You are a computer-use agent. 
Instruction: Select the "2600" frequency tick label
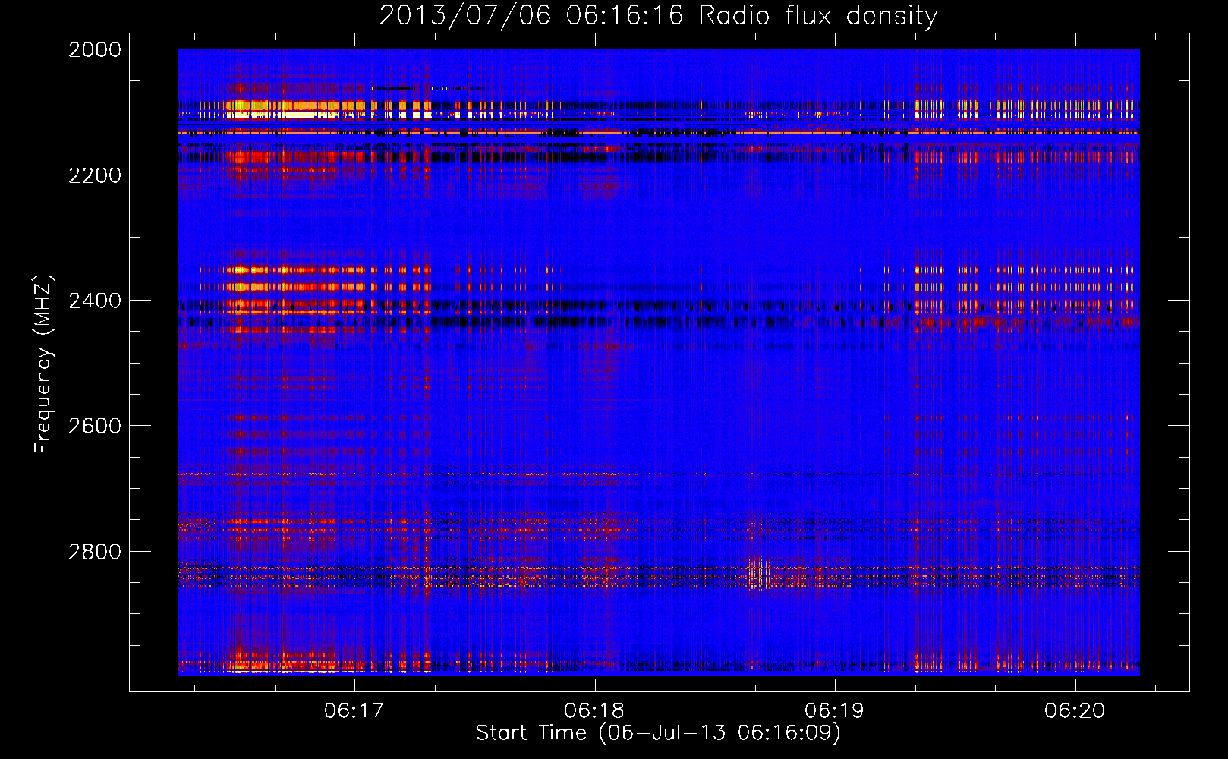(x=95, y=426)
